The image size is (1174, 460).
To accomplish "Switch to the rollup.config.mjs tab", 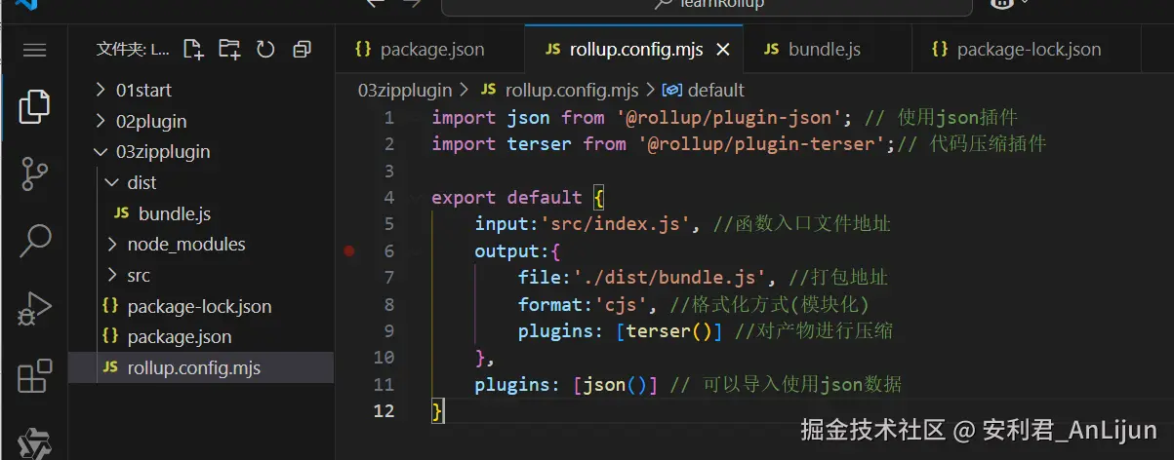I will (x=632, y=49).
